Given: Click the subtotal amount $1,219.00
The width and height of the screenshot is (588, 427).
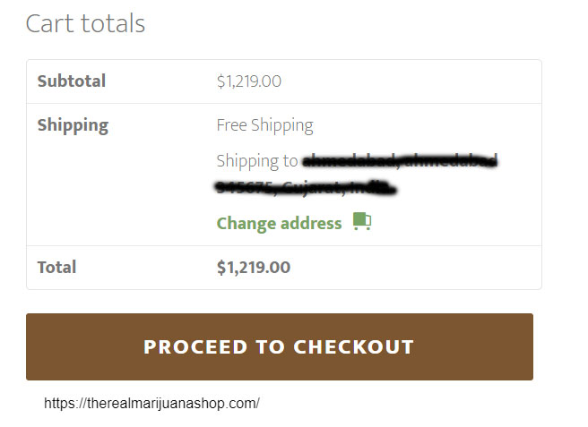Looking at the screenshot, I should 248,81.
